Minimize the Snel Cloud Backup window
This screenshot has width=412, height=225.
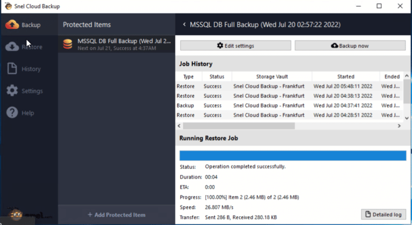point(358,6)
